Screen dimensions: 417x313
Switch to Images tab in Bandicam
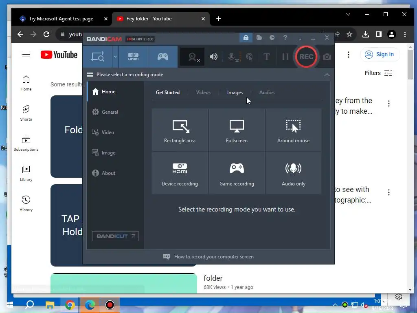click(235, 93)
